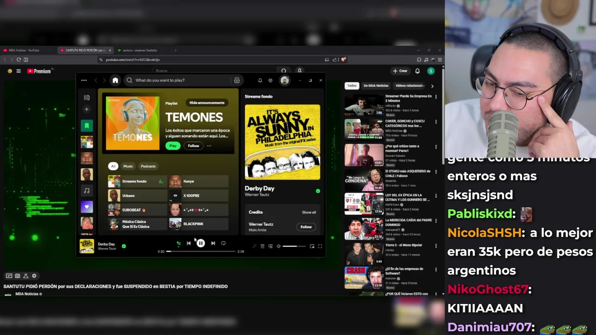The height and width of the screenshot is (335, 596).
Task: Open a new browser tab with plus
Action: coord(176,50)
